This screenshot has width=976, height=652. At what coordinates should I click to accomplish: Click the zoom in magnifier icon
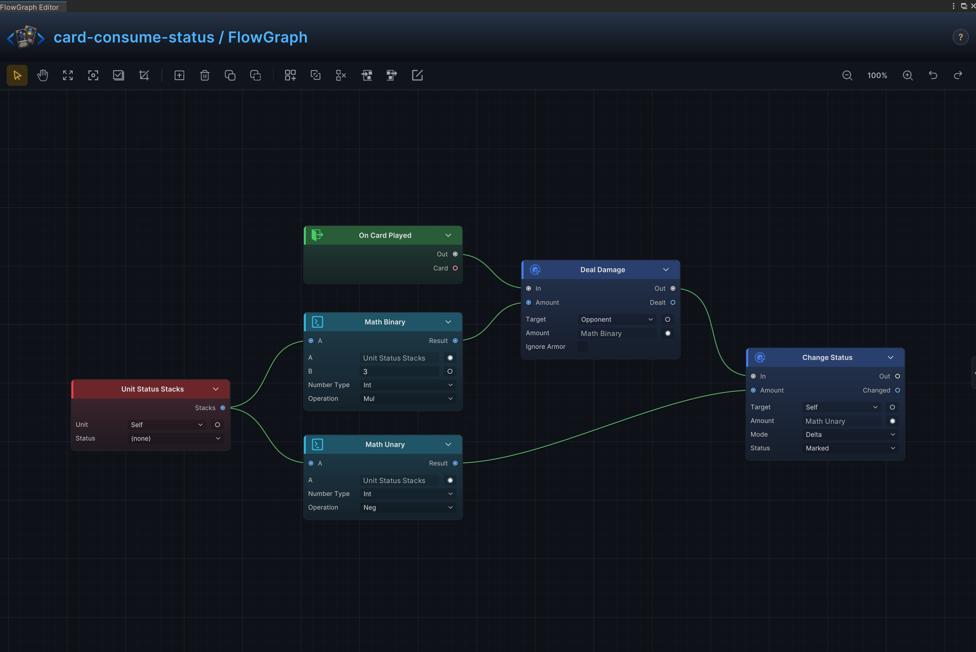908,75
